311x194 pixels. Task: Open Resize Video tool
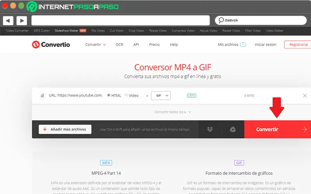tap(158, 31)
